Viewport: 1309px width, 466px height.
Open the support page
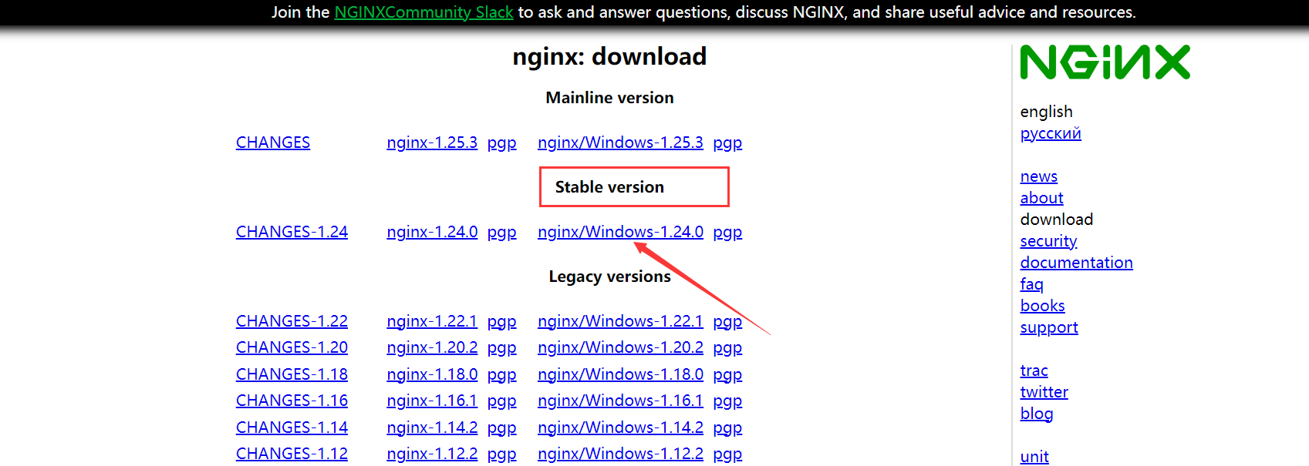pos(1049,327)
